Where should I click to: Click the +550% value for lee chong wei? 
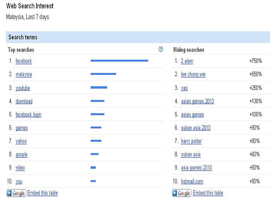[x=256, y=74]
